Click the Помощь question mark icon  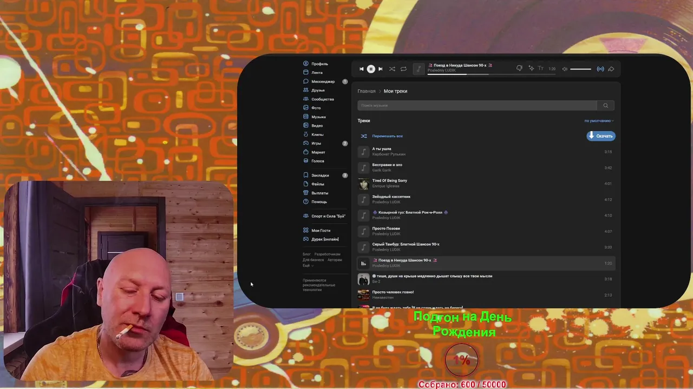tap(306, 202)
